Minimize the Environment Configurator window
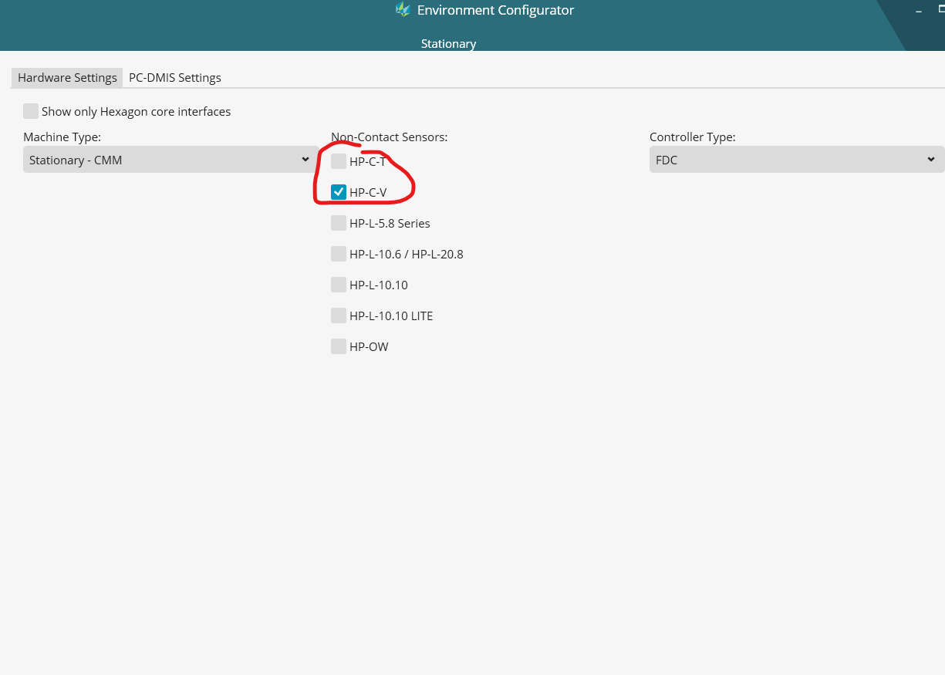The height and width of the screenshot is (675, 945). point(919,11)
